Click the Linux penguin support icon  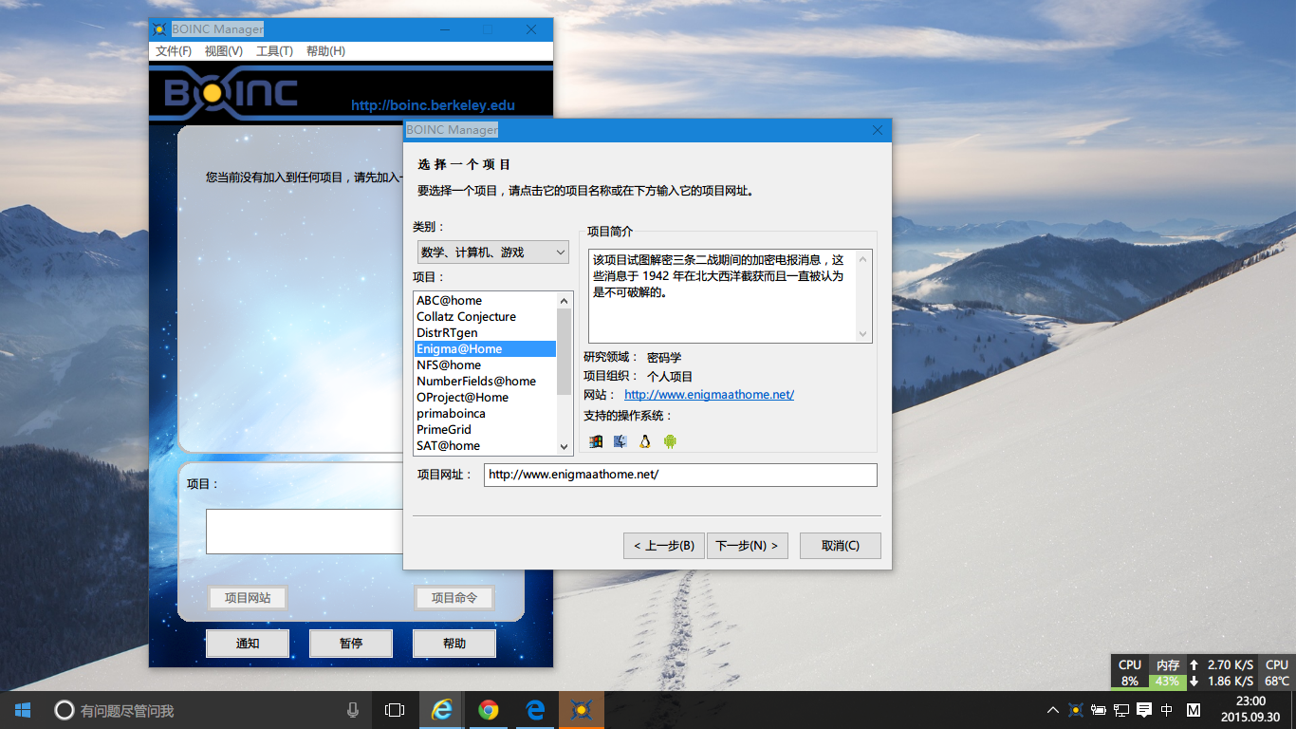click(x=645, y=441)
